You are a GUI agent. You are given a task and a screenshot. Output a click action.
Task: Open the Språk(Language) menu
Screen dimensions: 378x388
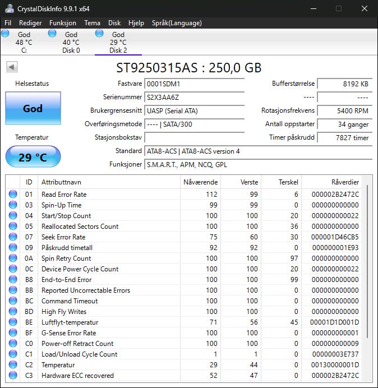click(x=177, y=23)
